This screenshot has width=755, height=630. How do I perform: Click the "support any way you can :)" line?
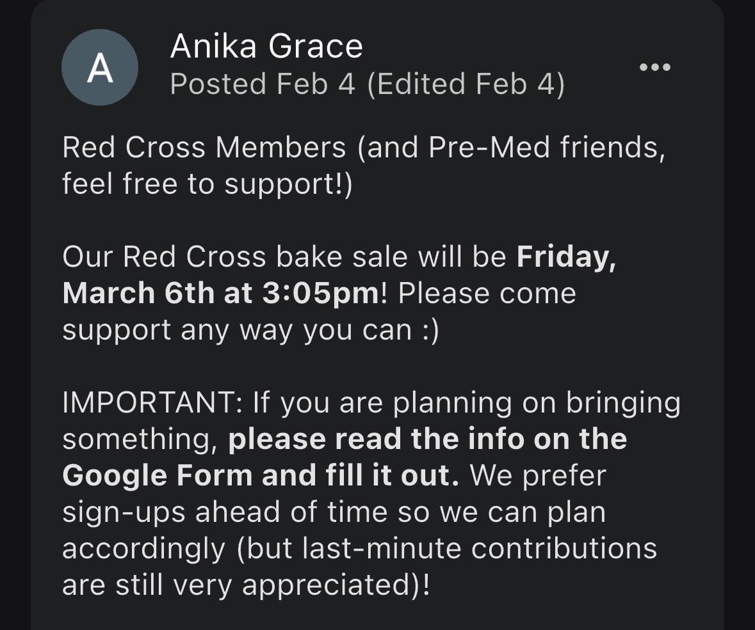tap(250, 330)
